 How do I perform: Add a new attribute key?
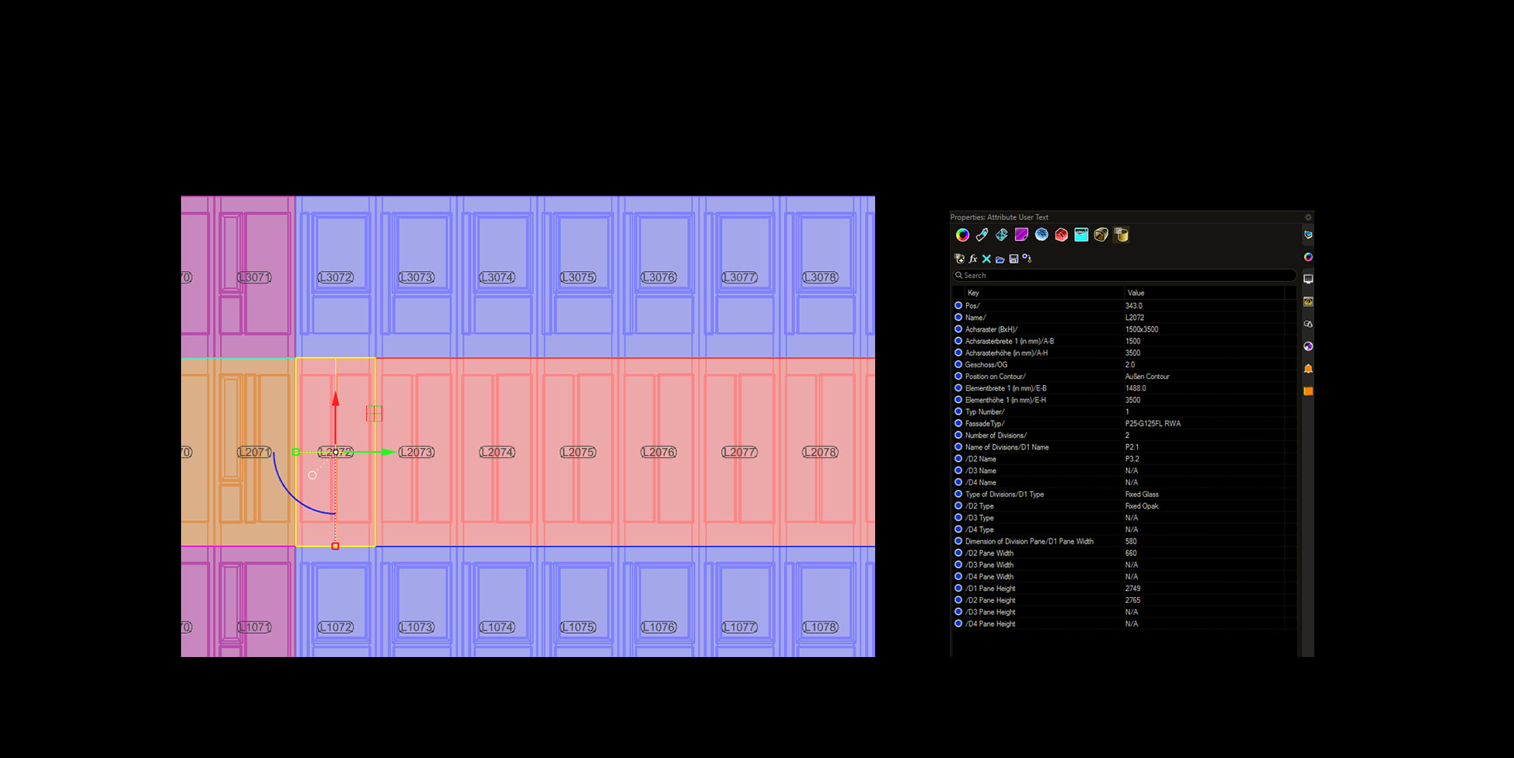tap(959, 259)
